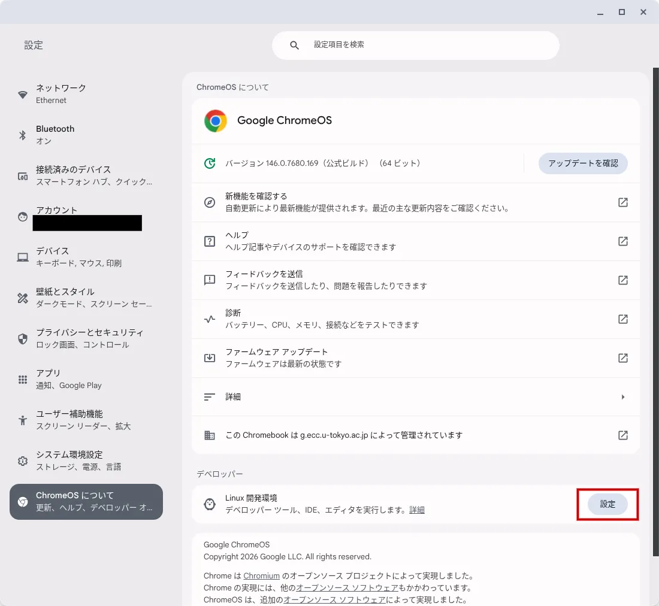The image size is (659, 606).
Task: Open オープンソース ソフトウェア link for ChromeOS
Action: pyautogui.click(x=334, y=599)
